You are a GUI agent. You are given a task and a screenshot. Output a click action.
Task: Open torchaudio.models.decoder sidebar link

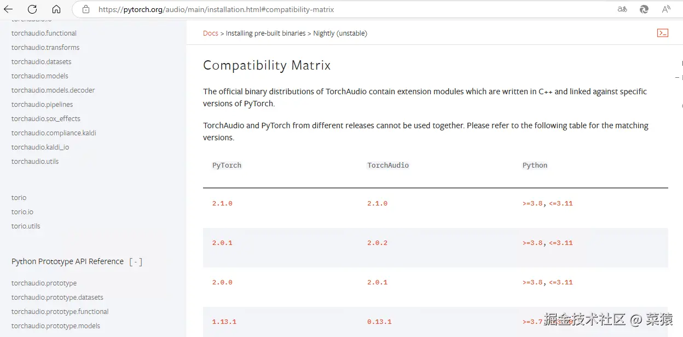[x=53, y=90]
